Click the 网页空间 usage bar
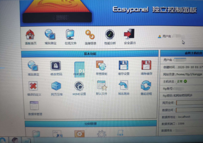 click(189, 103)
